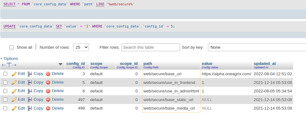Click copy icon in web/secure/use_in_adminhtml row
This screenshot has width=306, height=118.
(x=30, y=91)
